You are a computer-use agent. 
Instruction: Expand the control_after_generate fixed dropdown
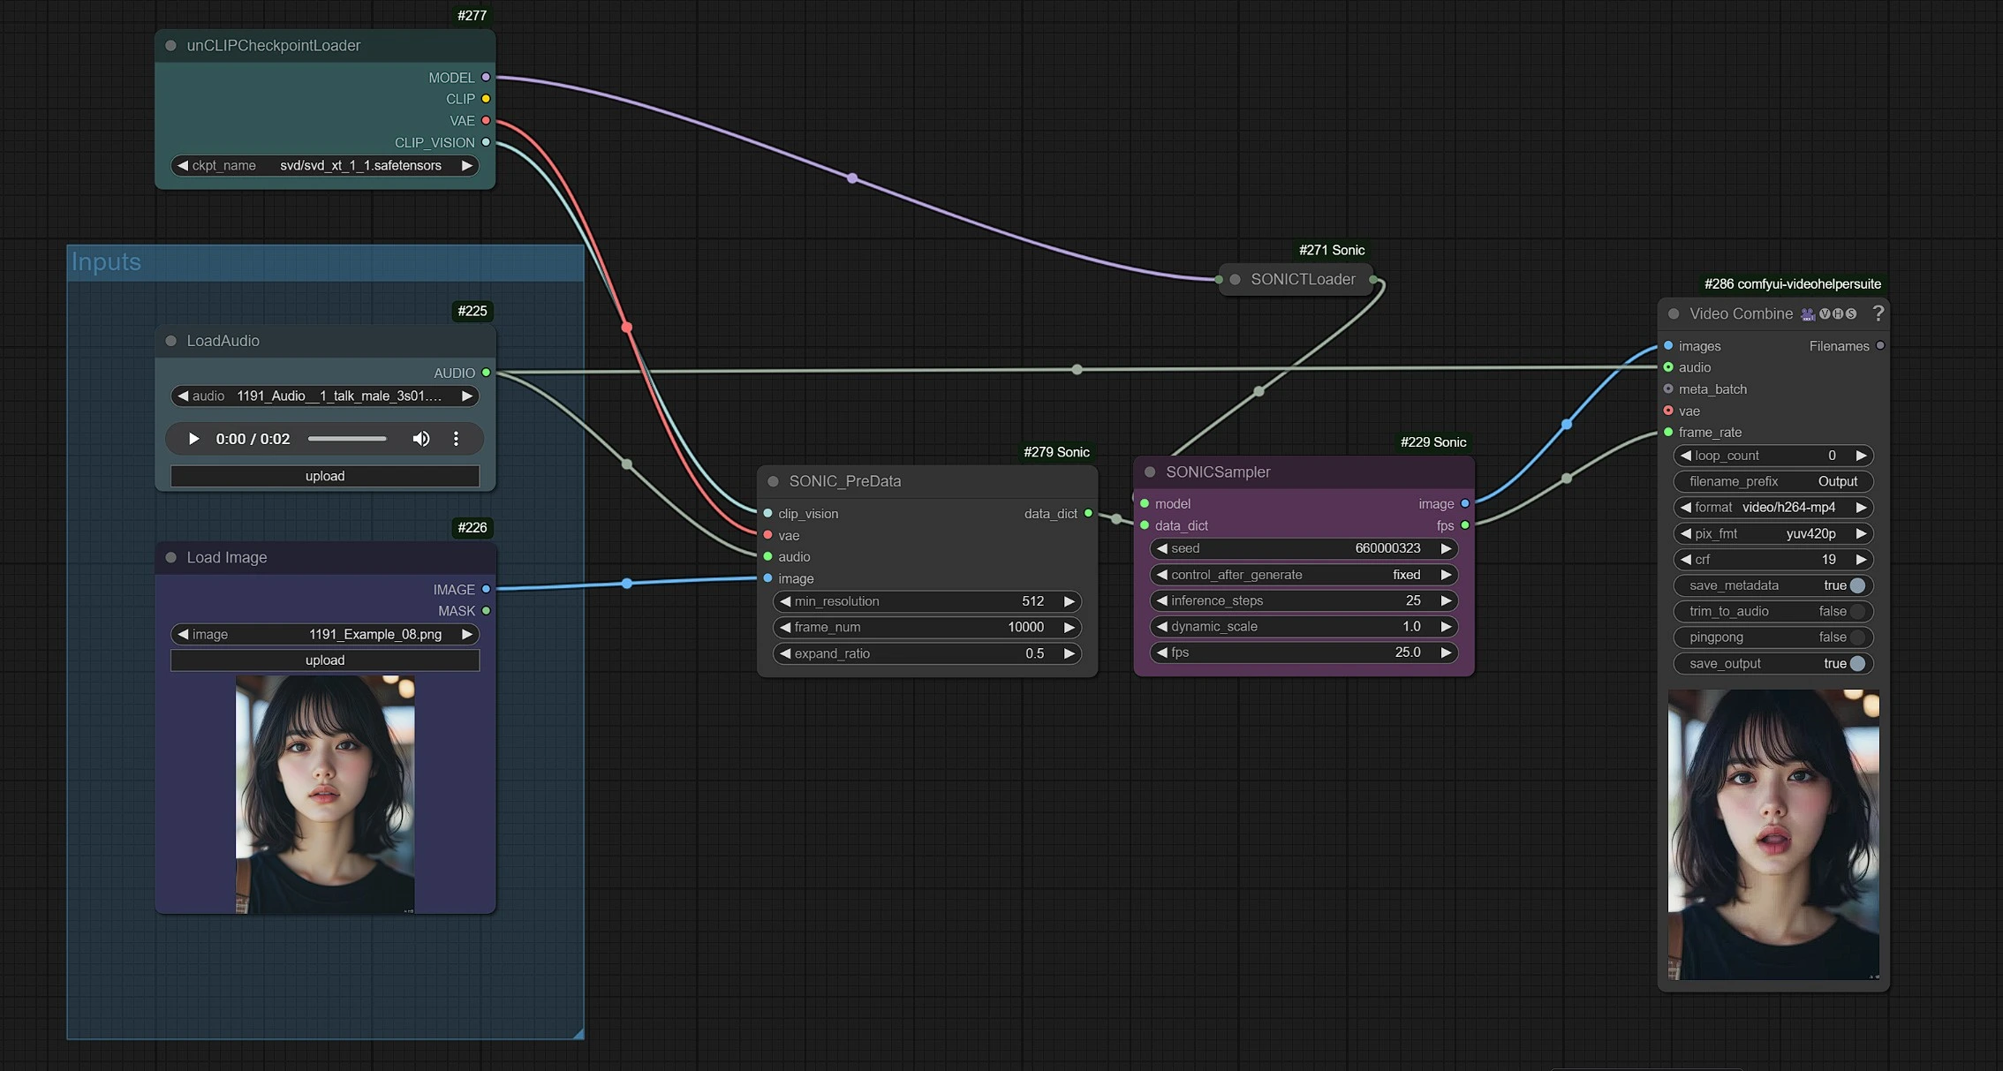(x=1302, y=575)
